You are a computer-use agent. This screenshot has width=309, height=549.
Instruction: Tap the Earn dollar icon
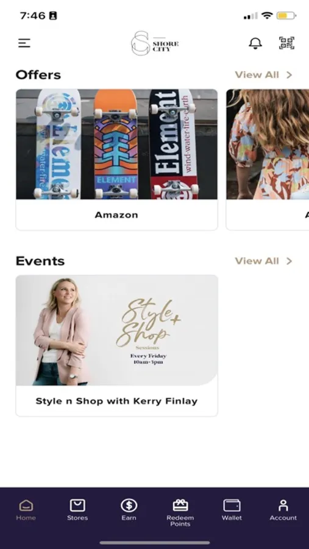pos(129,505)
